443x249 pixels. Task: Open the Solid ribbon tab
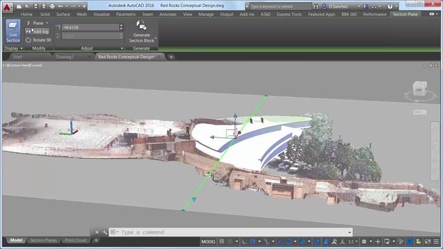click(44, 14)
